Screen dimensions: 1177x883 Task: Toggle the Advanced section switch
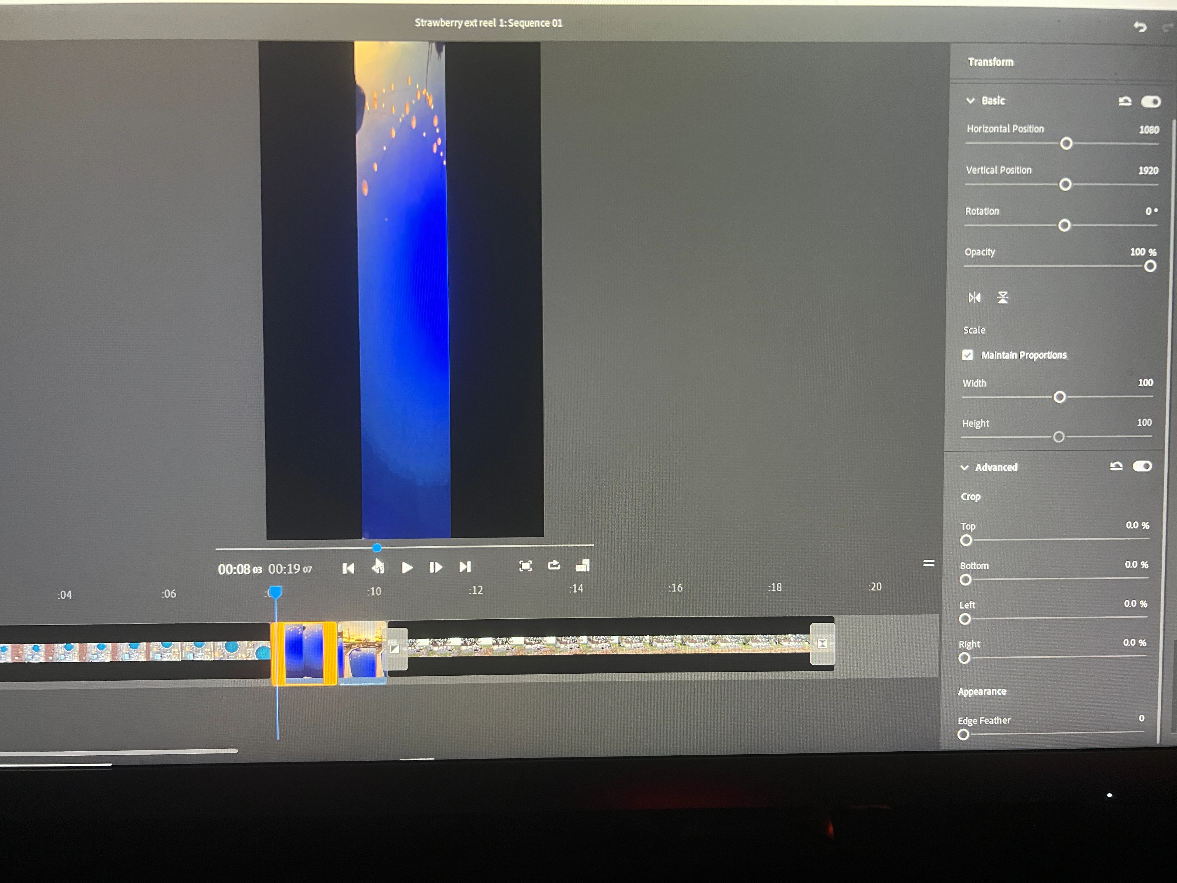pyautogui.click(x=1142, y=467)
